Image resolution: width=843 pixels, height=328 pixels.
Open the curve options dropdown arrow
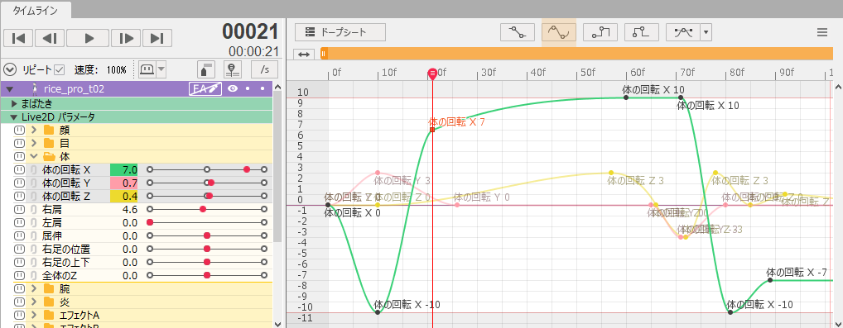706,32
